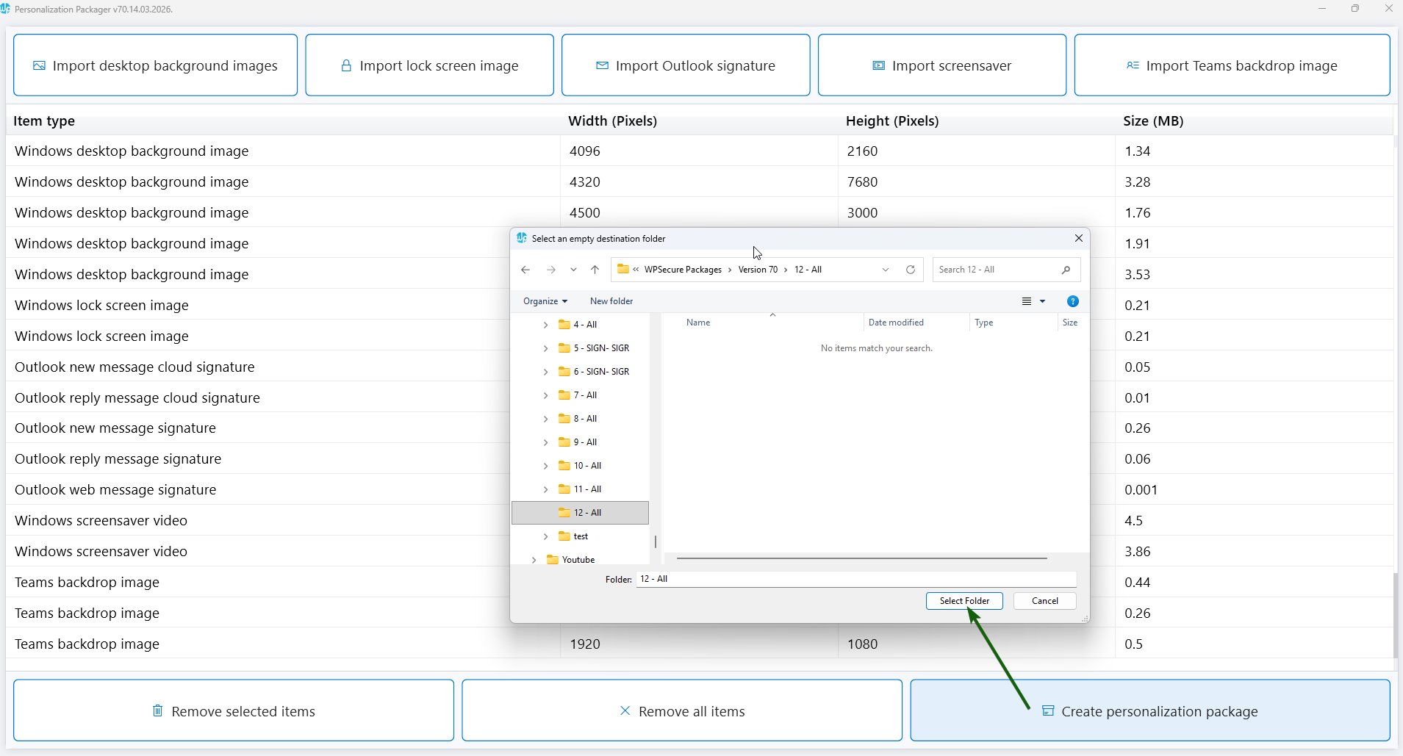This screenshot has width=1403, height=756.
Task: Click the Folder name text field
Action: click(x=855, y=579)
